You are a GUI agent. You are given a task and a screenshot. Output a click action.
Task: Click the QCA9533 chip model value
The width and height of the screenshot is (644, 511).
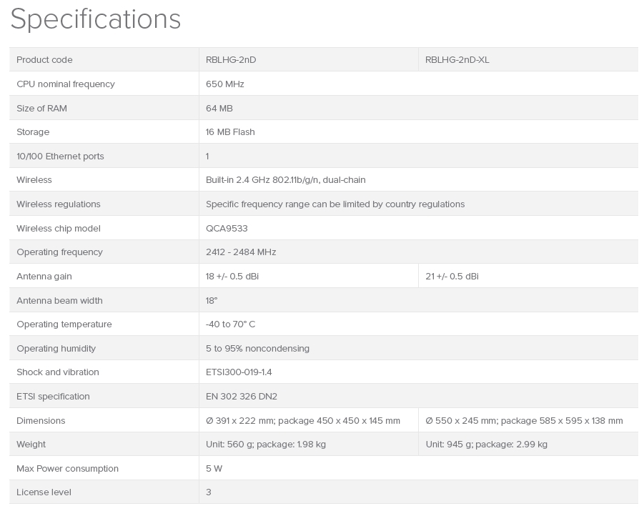tap(227, 229)
